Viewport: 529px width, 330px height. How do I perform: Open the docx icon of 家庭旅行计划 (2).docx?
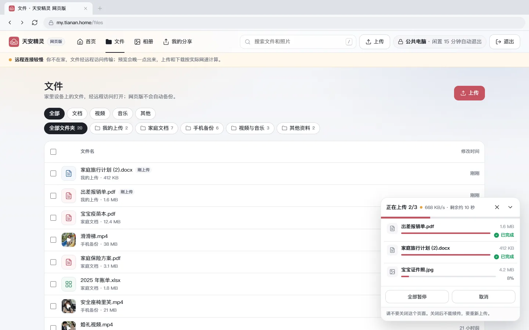(x=69, y=173)
